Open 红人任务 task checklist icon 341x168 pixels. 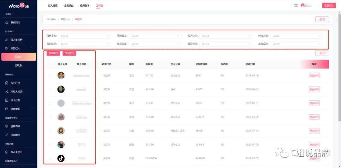click(7, 100)
